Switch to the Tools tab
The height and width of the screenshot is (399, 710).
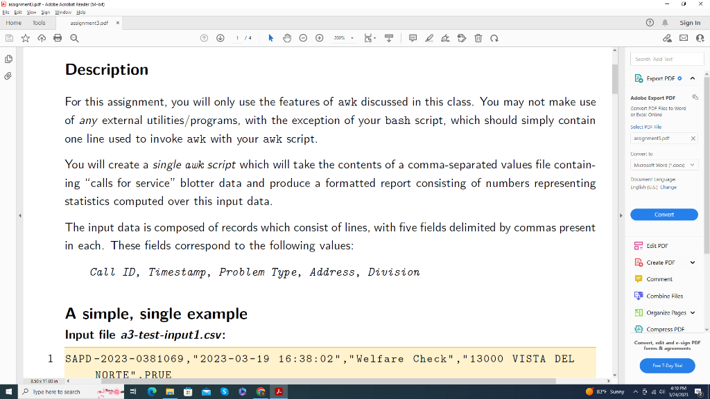(39, 23)
